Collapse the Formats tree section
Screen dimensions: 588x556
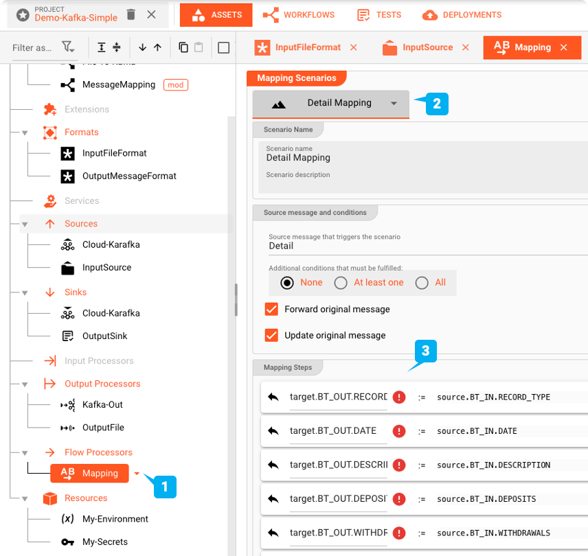coord(25,132)
